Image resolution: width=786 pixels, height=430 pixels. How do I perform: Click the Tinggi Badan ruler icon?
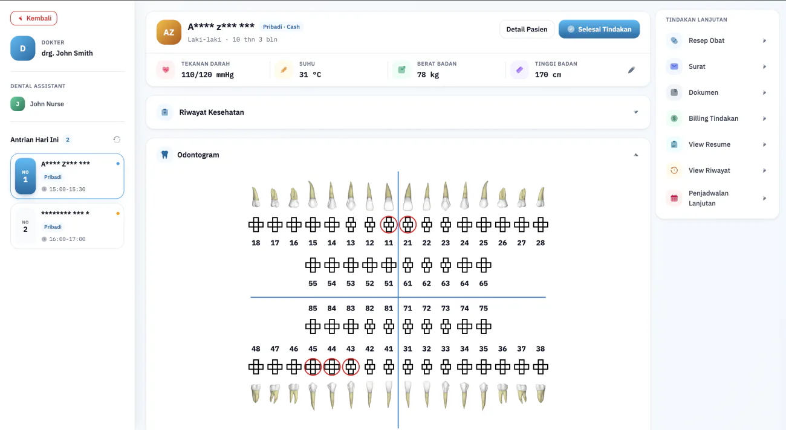[519, 70]
